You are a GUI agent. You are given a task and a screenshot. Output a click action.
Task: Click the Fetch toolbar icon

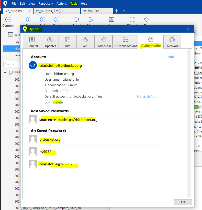point(57,20)
